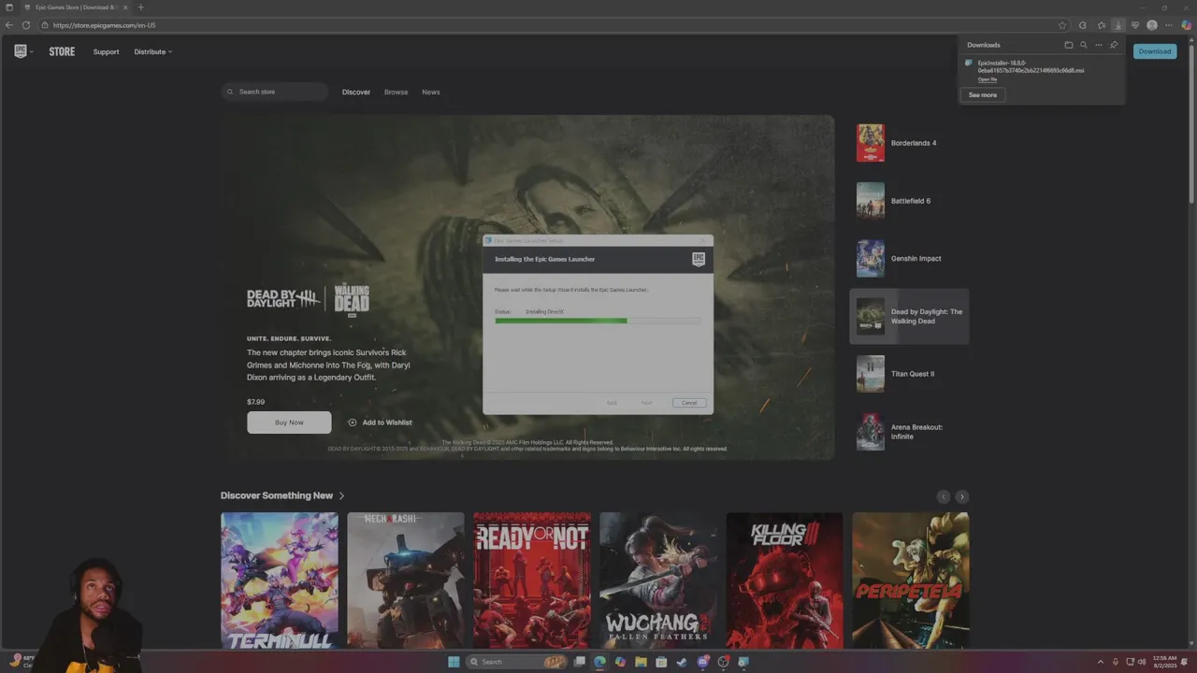Show next Discover Something New items
This screenshot has height=673, width=1197.
[x=962, y=496]
